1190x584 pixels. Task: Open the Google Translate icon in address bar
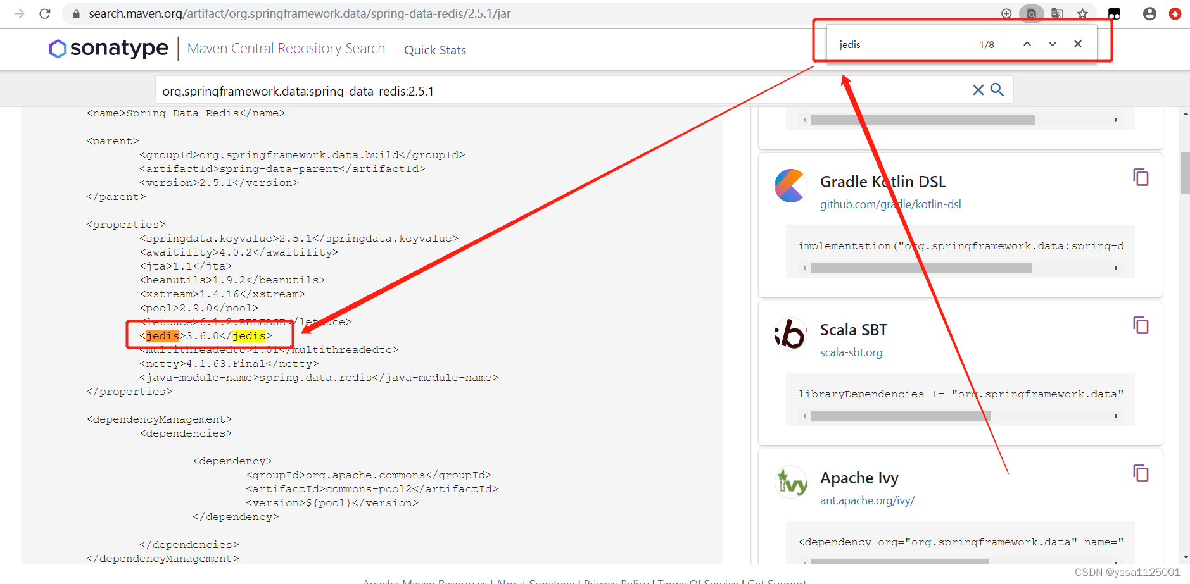1056,13
